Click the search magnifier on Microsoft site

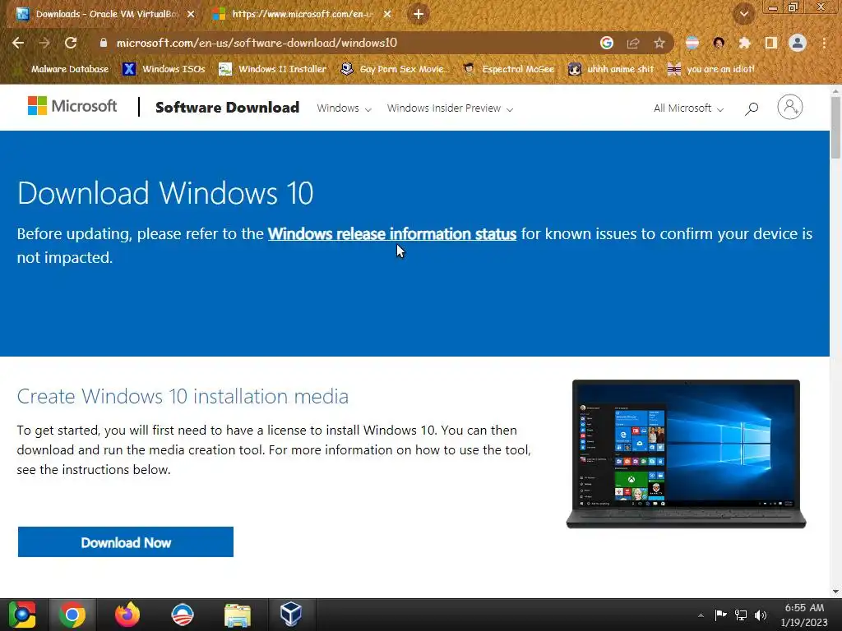click(752, 109)
